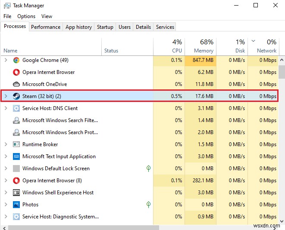Screen dimensions: 285x230
Task: Click the Microsoft OneDrive cloud icon
Action: coord(16,84)
